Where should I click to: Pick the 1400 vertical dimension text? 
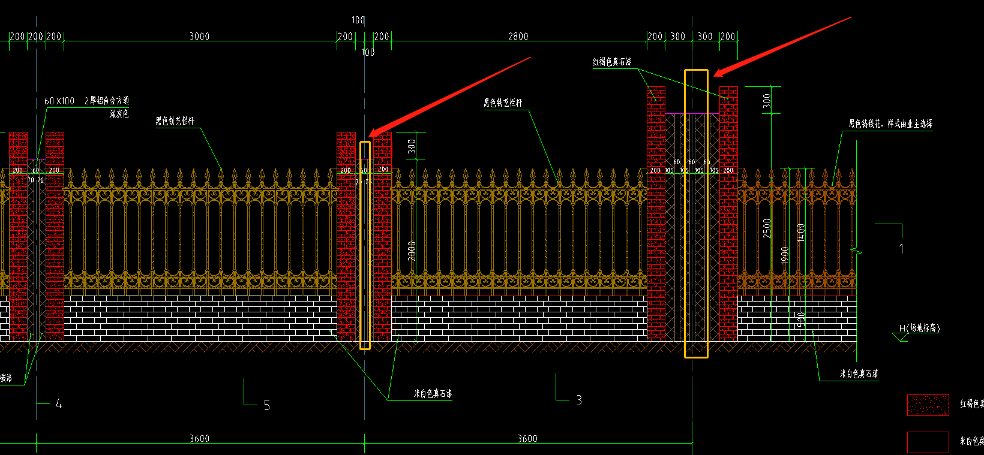point(801,233)
